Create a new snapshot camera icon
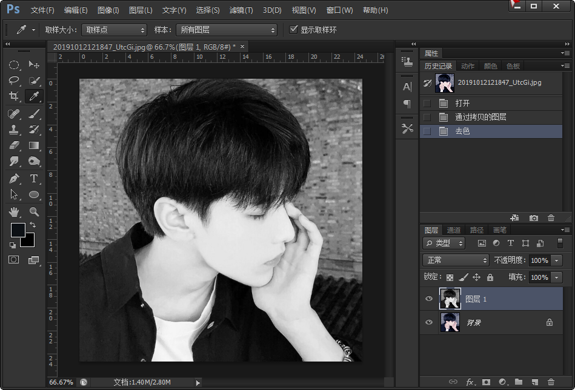This screenshot has width=575, height=390. point(534,218)
